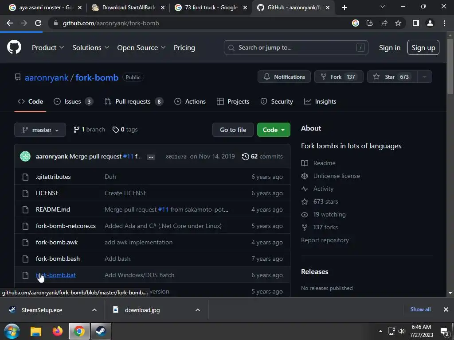The width and height of the screenshot is (454, 340).
Task: Open the Actions tab
Action: (x=190, y=101)
